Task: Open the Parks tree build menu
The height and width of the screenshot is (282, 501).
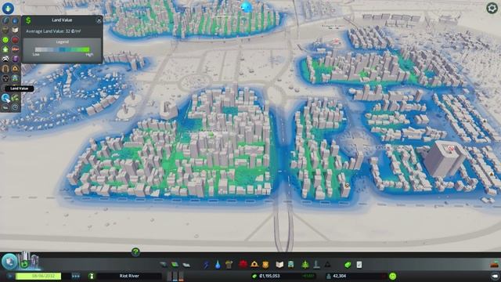Action: click(305, 265)
